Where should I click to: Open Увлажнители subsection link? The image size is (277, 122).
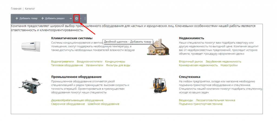[x=94, y=65]
